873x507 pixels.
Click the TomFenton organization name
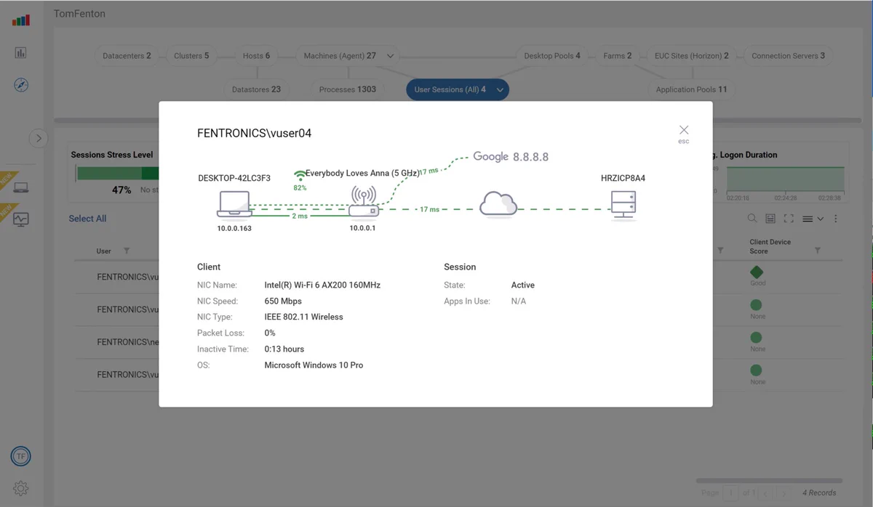point(80,14)
